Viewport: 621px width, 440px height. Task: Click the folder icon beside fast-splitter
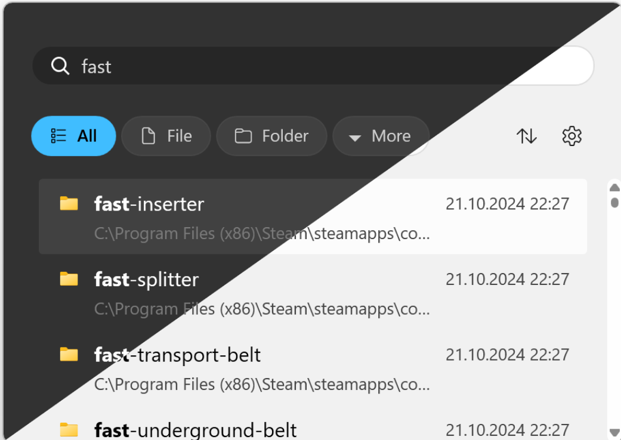(69, 279)
